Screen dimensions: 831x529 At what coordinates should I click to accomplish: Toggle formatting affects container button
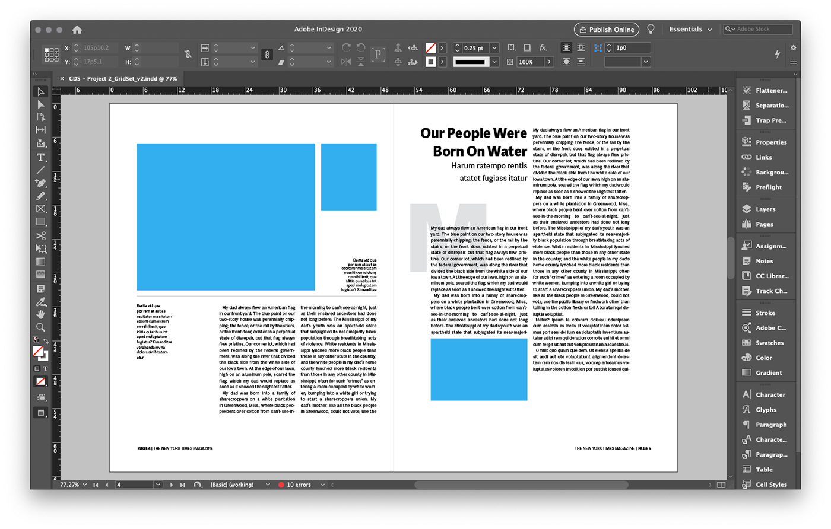click(37, 369)
